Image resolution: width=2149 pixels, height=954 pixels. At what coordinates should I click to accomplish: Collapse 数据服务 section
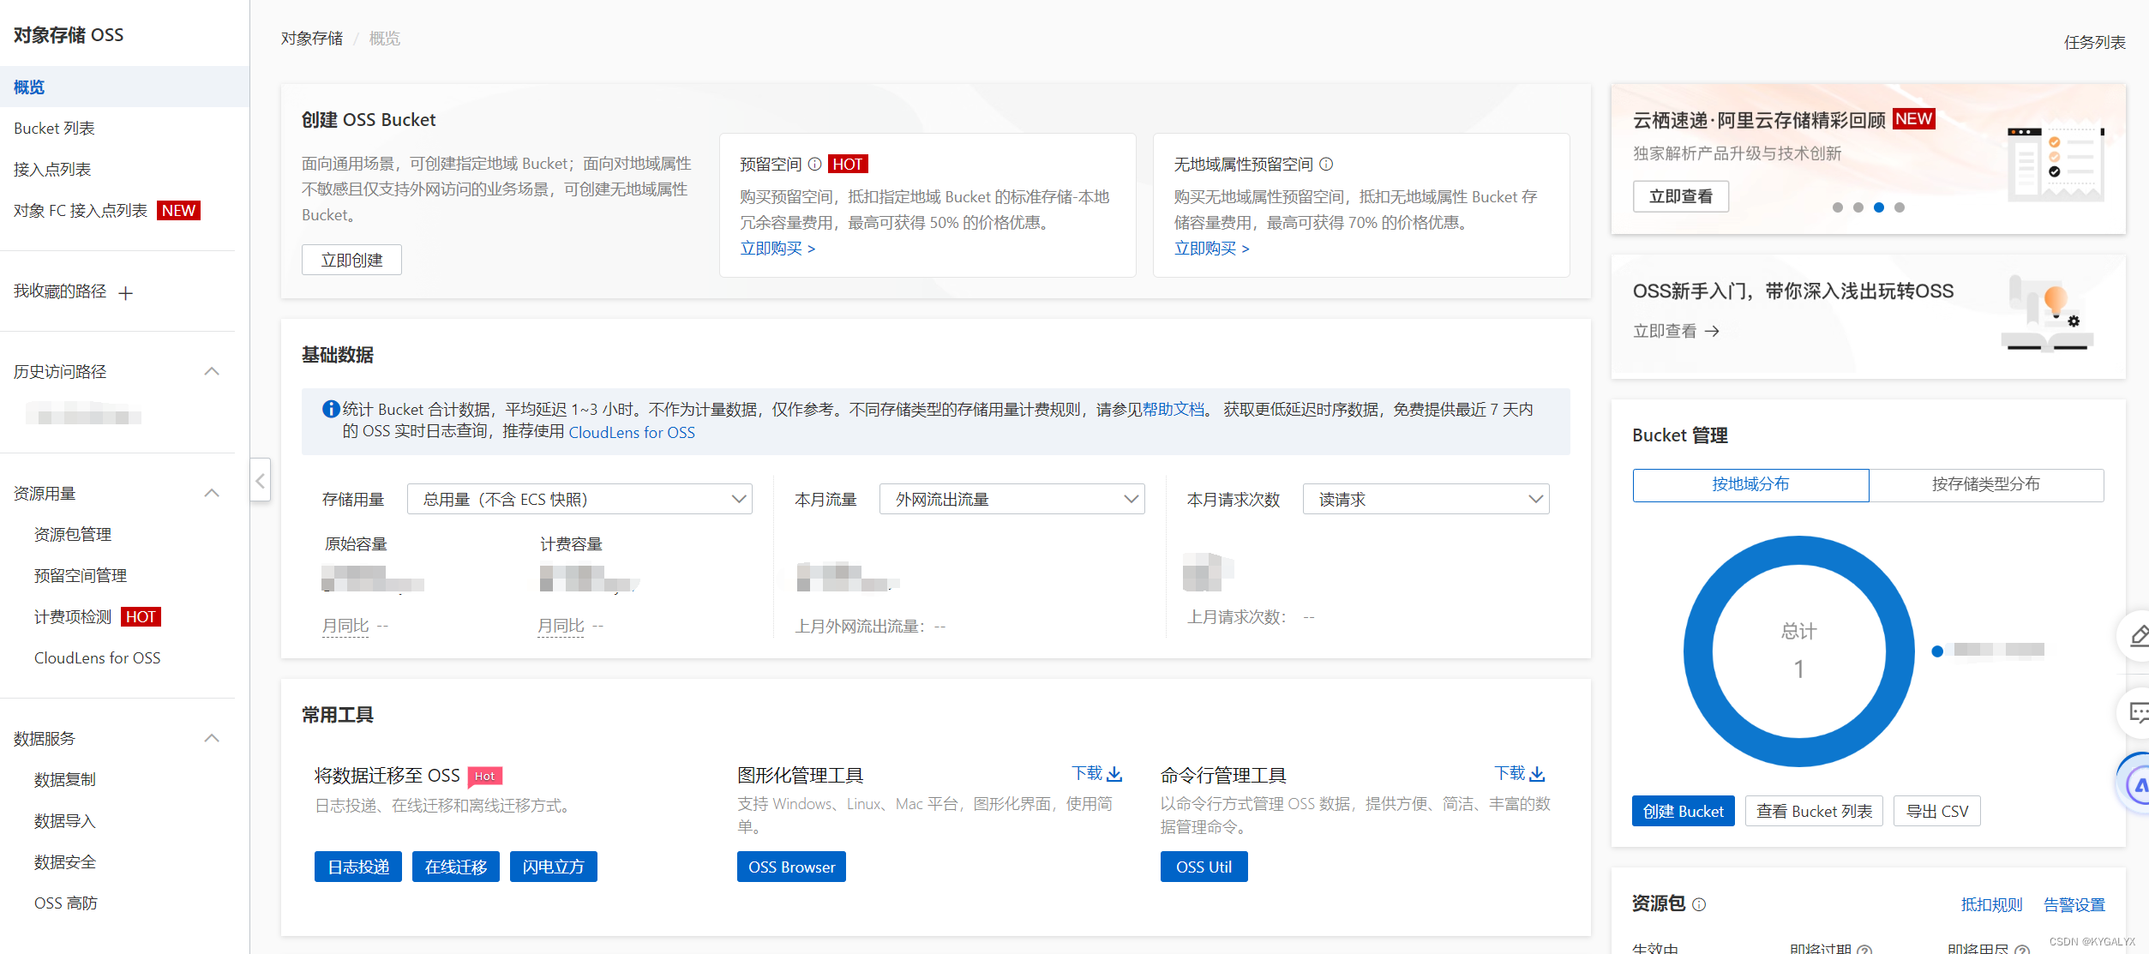pos(212,738)
